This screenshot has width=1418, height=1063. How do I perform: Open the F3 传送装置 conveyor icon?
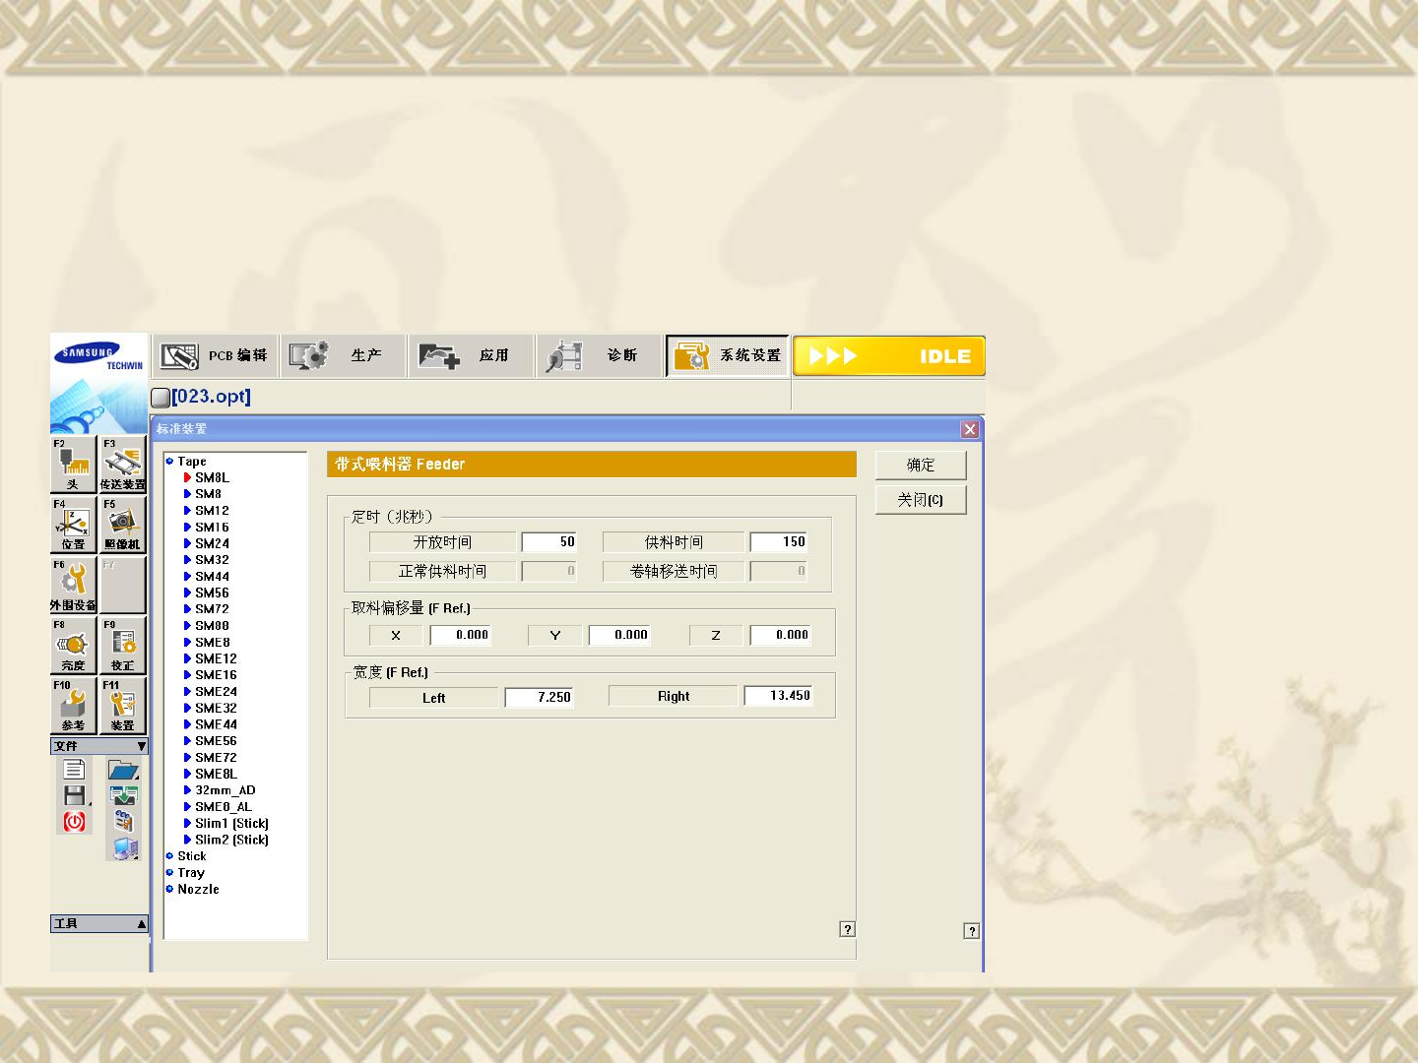pos(123,465)
